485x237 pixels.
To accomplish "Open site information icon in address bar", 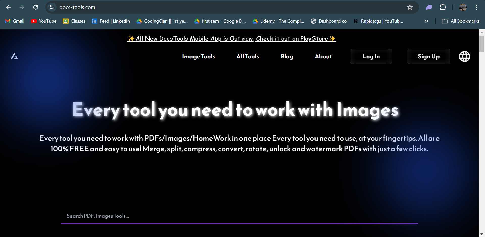I will pyautogui.click(x=52, y=7).
